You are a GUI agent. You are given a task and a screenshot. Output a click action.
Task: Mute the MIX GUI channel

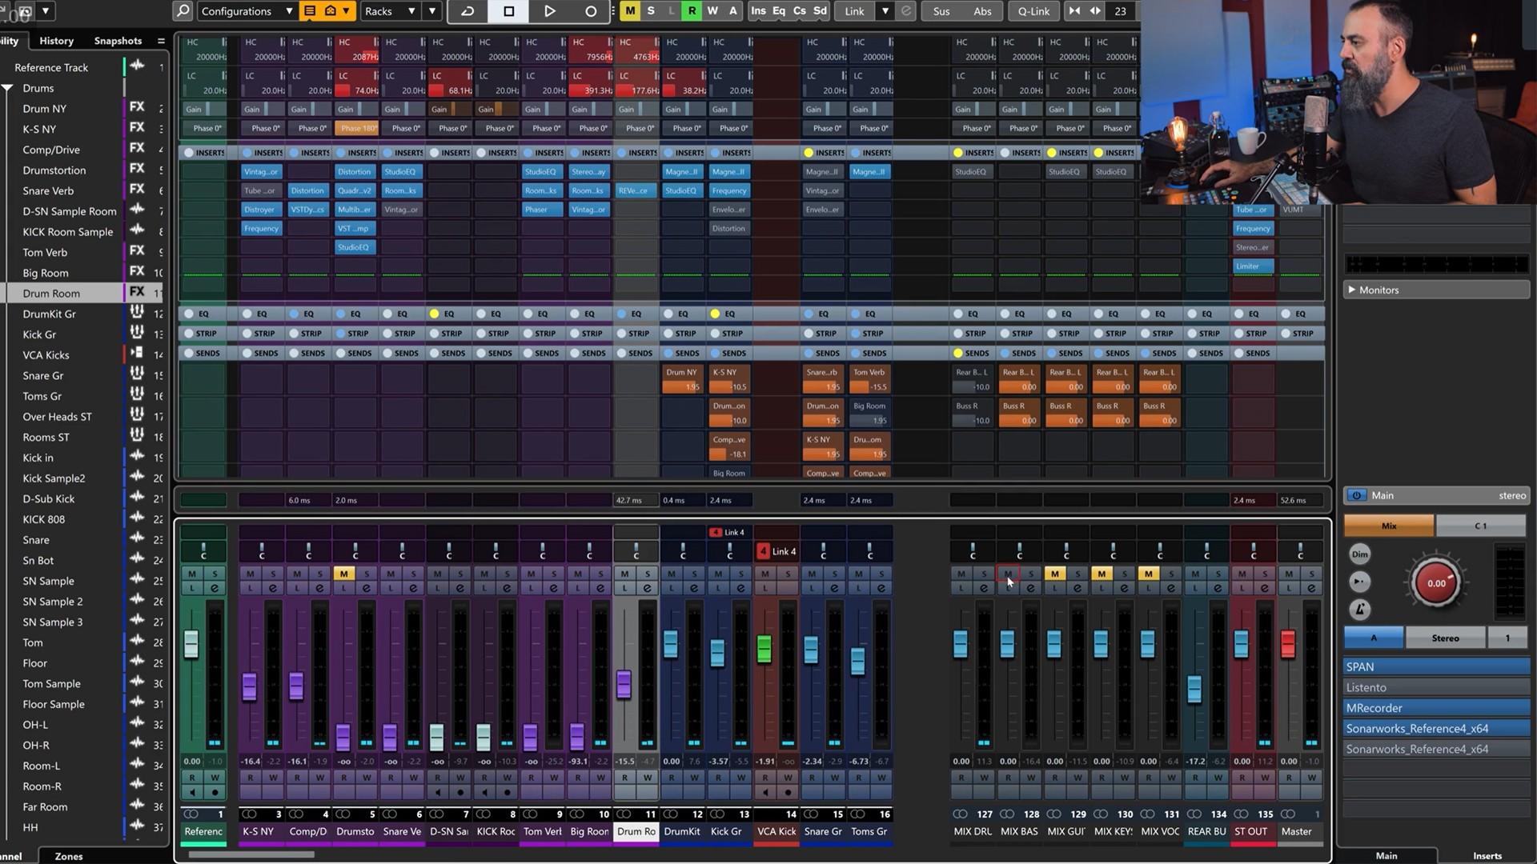[x=1054, y=574]
